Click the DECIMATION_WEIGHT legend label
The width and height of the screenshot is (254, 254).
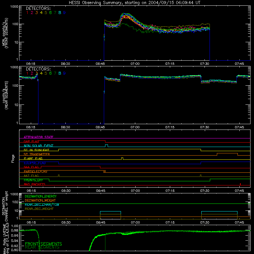click(x=40, y=201)
